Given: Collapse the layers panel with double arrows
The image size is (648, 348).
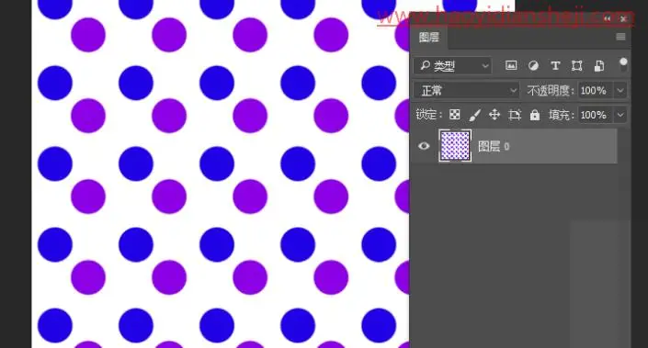Looking at the screenshot, I should tap(607, 18).
